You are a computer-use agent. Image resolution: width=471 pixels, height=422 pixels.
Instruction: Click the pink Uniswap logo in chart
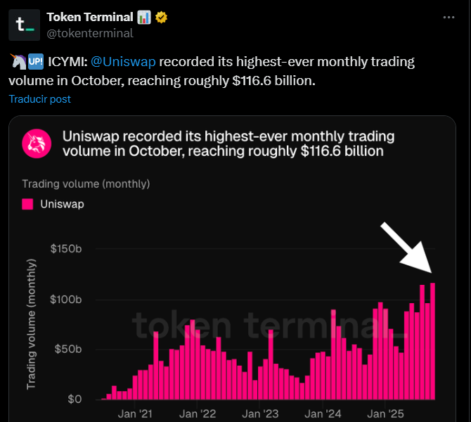tap(37, 143)
